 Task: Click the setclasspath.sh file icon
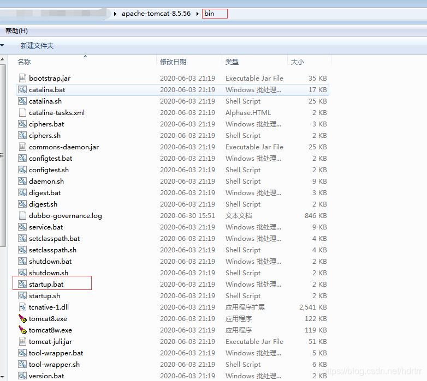[22, 250]
